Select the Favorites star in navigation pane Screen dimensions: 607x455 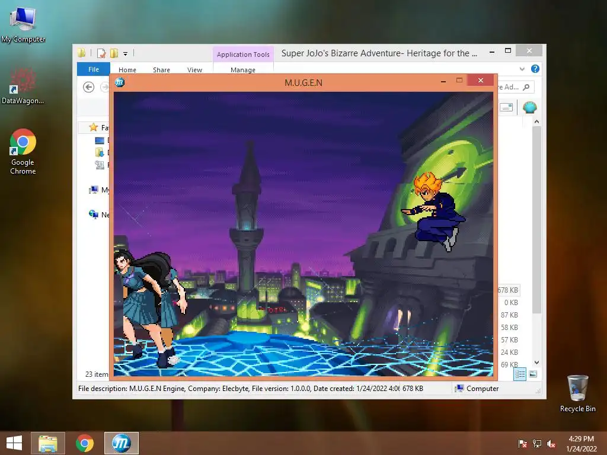(93, 127)
